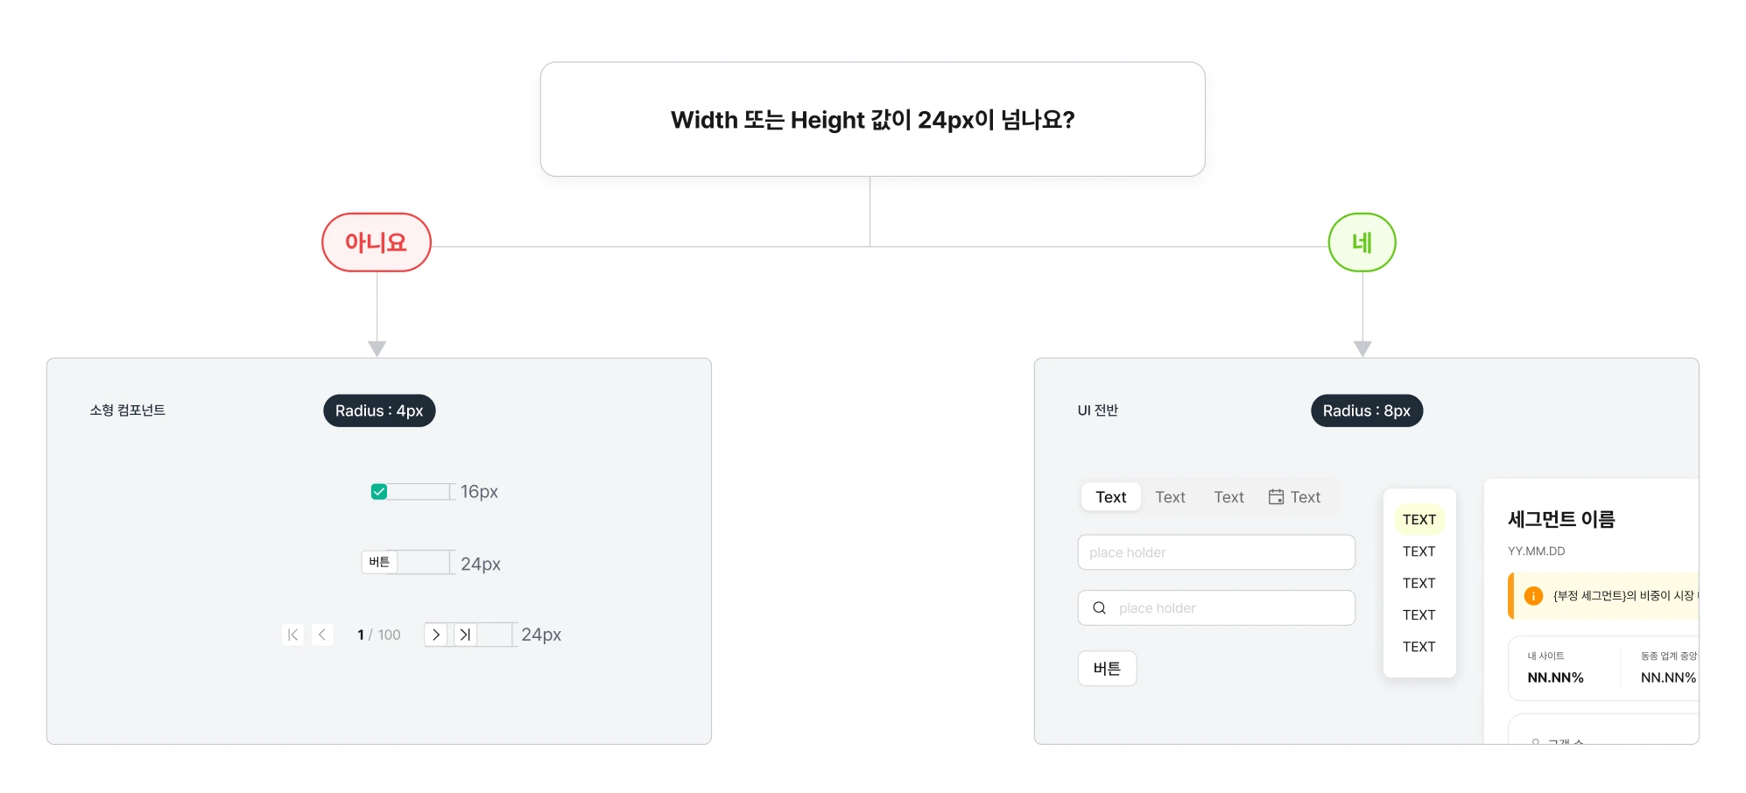Click previous page chevron icon
Viewport: 1746px width, 793px height.
(x=322, y=635)
